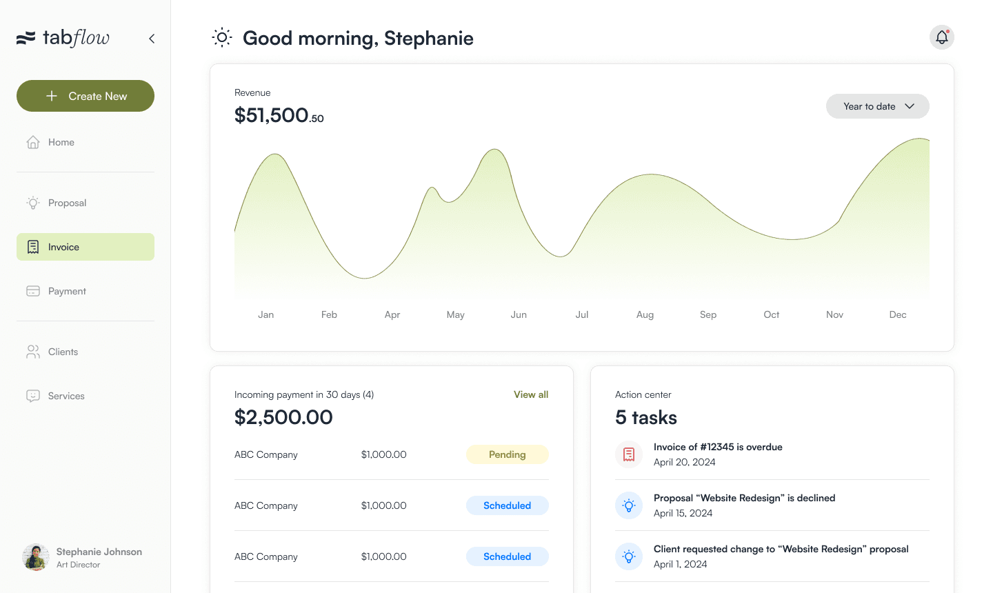The image size is (993, 593).
Task: Click the Proposal lightbulb icon in sidebar
Action: (33, 203)
